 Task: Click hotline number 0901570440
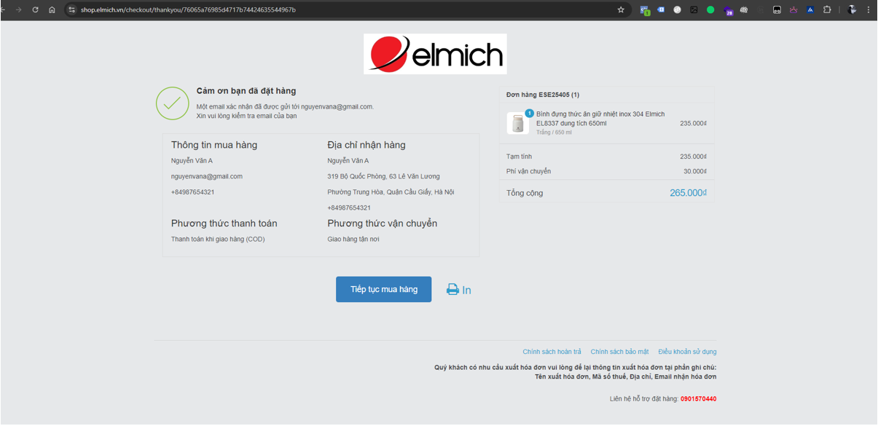(698, 399)
